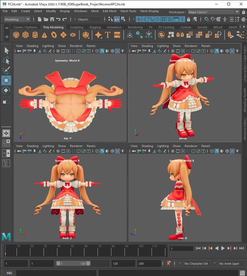Create a polygon sphere from the shelf

(x=16, y=35)
